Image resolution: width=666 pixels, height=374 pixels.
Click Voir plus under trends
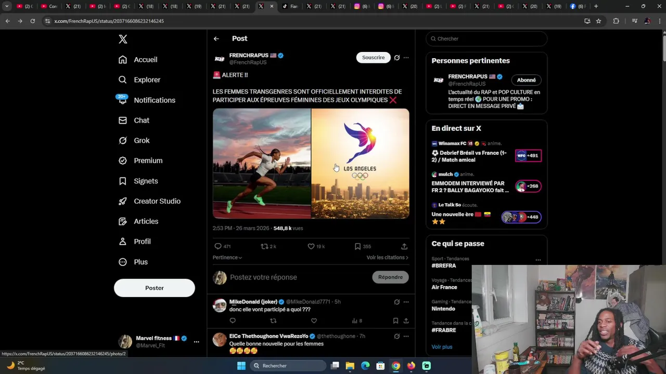pos(442,347)
